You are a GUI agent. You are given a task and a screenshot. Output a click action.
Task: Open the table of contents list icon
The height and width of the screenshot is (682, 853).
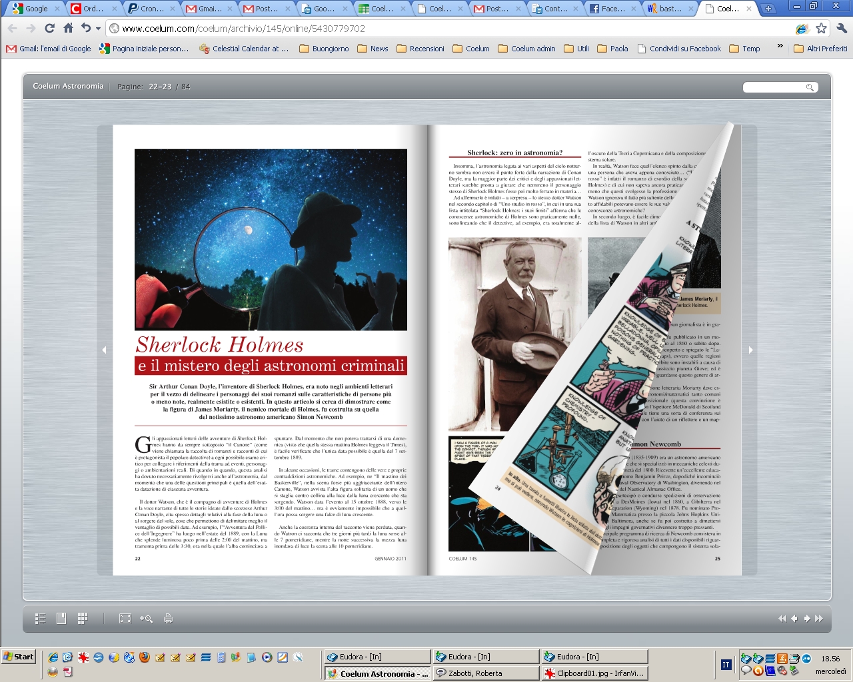point(40,619)
